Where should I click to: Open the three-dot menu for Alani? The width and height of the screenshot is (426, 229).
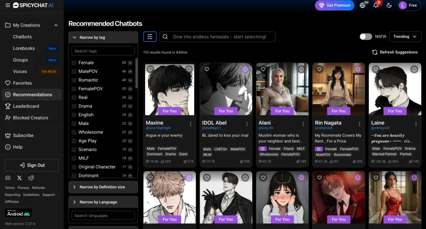click(303, 124)
